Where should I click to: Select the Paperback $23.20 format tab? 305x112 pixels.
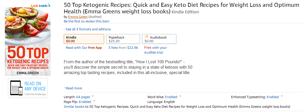123,39
